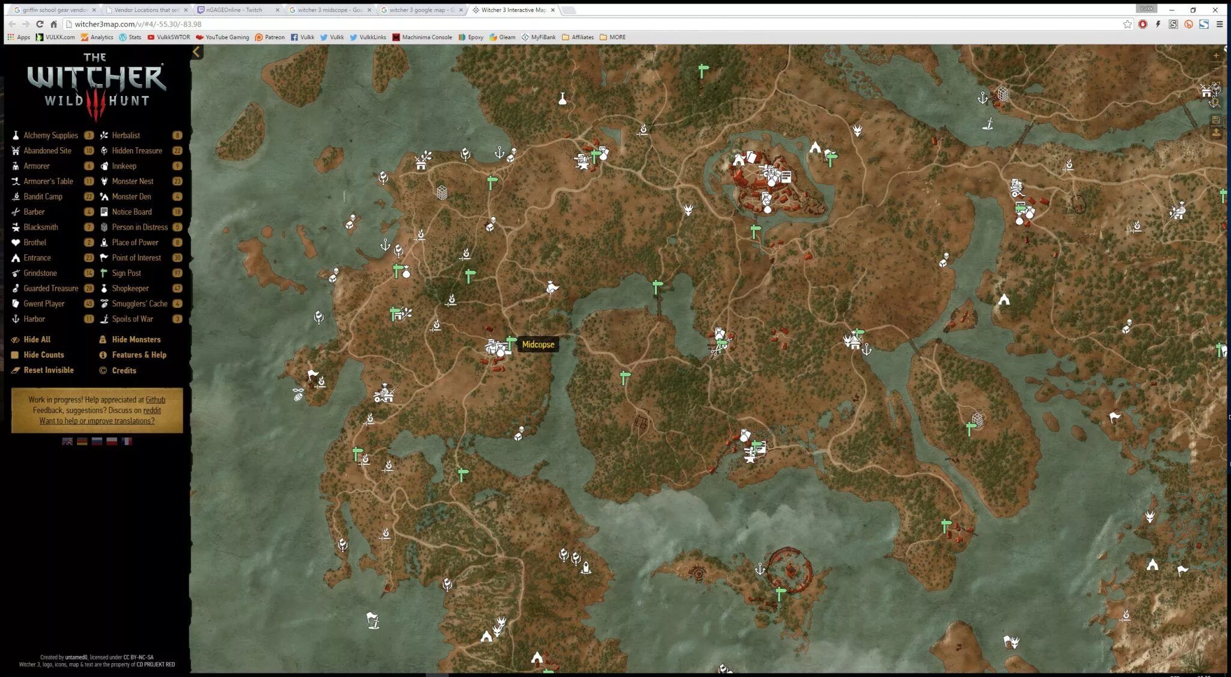Zoom in with the map plus button
The width and height of the screenshot is (1231, 677).
point(1216,56)
